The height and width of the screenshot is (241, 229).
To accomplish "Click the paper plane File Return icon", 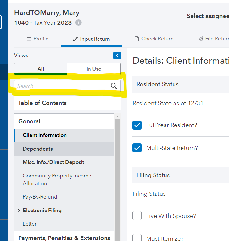I will [x=200, y=39].
